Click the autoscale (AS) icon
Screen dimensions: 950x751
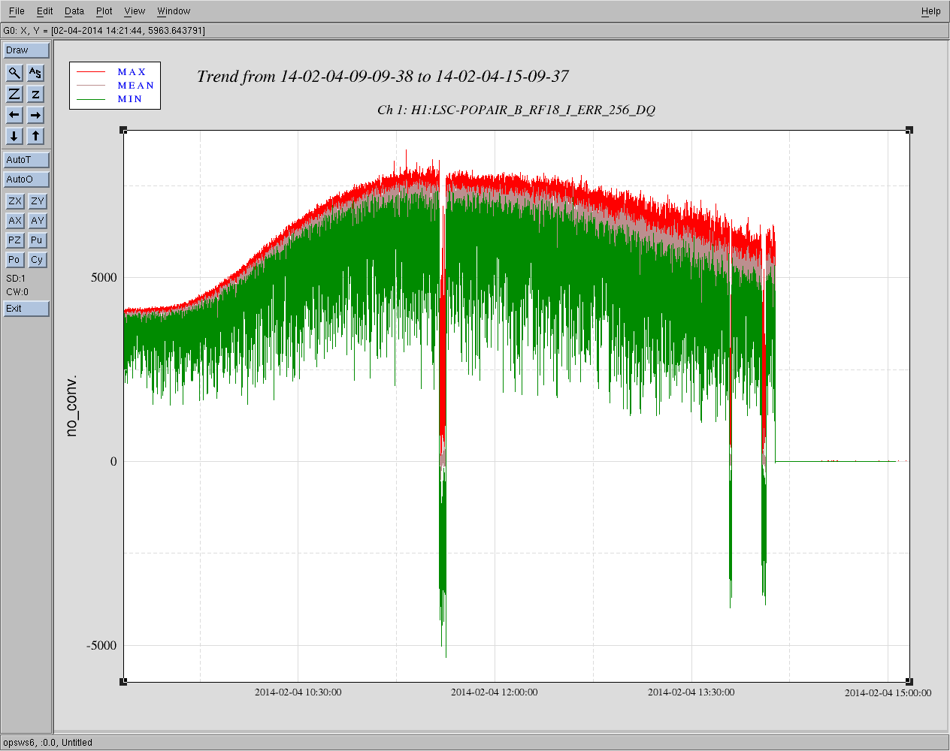(35, 73)
